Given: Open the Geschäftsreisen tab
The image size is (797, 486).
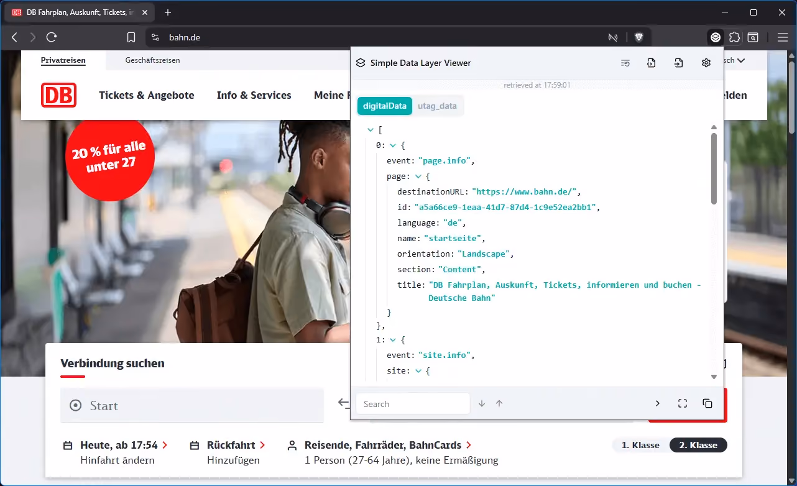Looking at the screenshot, I should point(152,60).
